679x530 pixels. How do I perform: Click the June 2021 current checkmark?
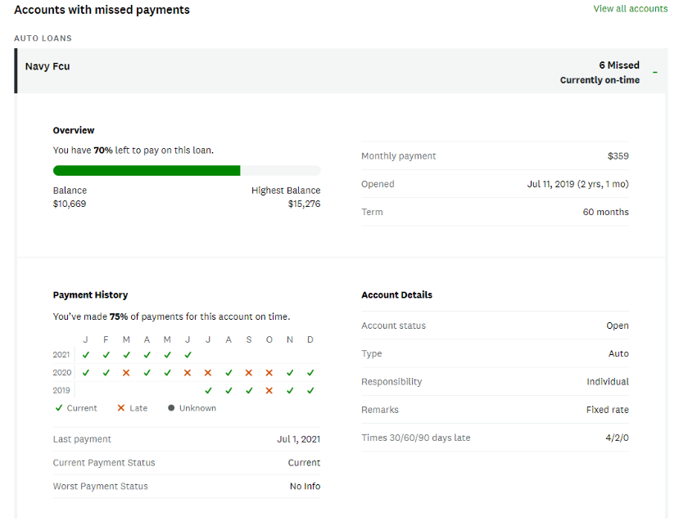(188, 355)
